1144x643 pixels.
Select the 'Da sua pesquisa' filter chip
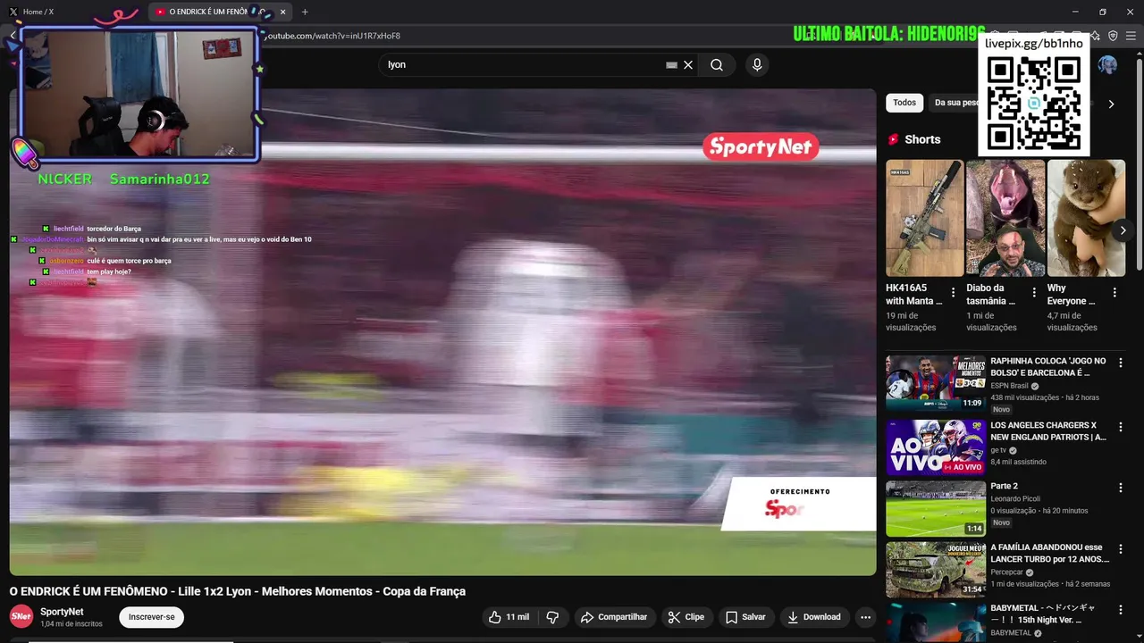click(x=955, y=103)
